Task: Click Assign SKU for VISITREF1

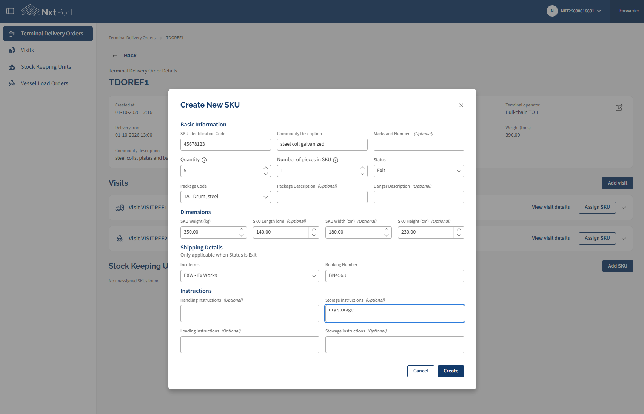Action: (x=597, y=208)
